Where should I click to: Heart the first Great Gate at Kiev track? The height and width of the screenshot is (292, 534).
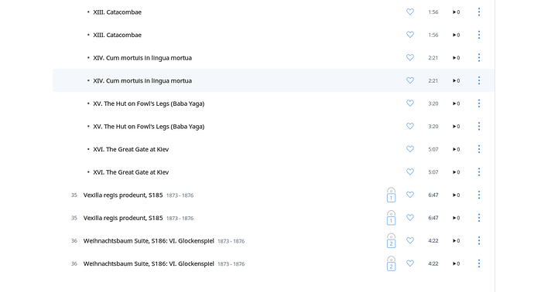410,149
